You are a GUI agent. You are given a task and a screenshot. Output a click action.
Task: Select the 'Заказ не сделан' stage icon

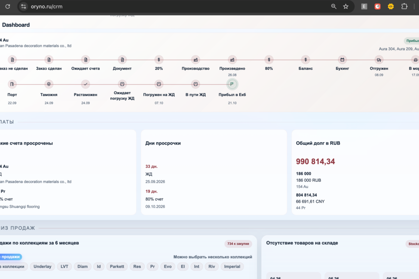click(x=12, y=60)
